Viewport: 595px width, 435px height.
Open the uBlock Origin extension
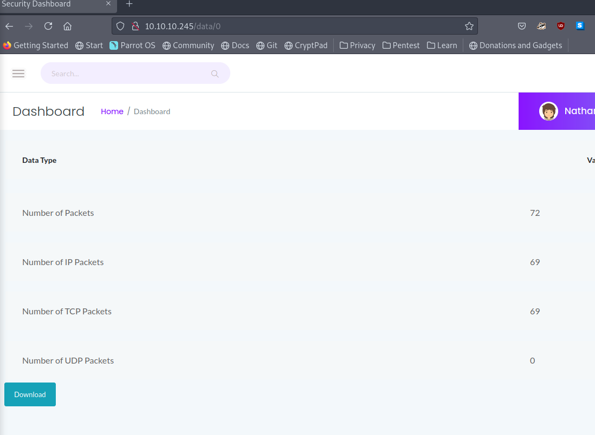(x=561, y=26)
